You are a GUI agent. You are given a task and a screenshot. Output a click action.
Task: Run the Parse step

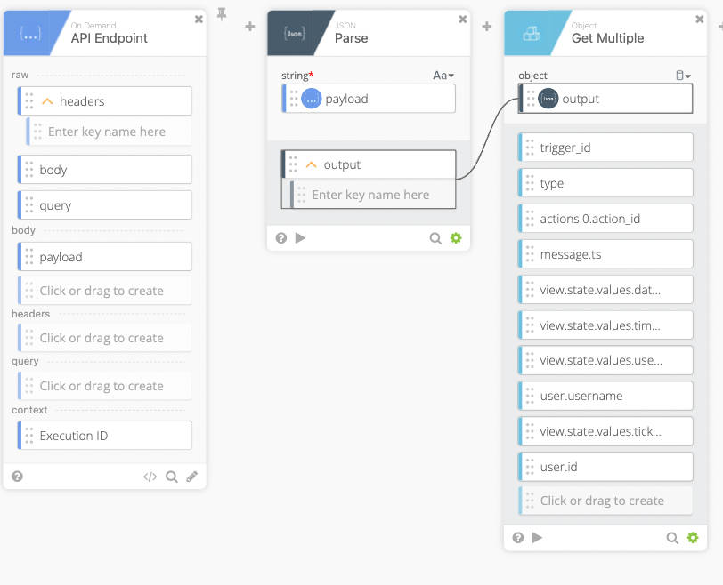pos(301,237)
